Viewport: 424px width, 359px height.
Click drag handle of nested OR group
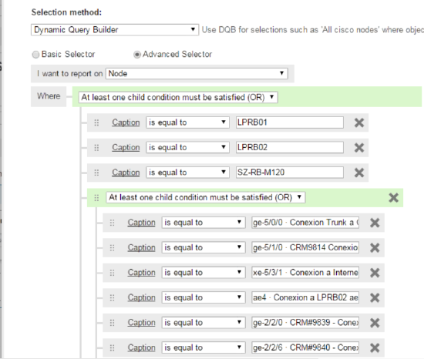point(96,198)
